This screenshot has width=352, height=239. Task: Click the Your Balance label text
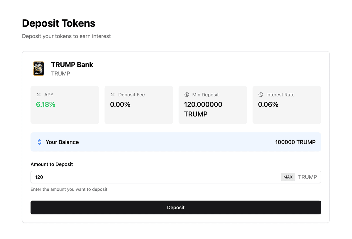62,142
